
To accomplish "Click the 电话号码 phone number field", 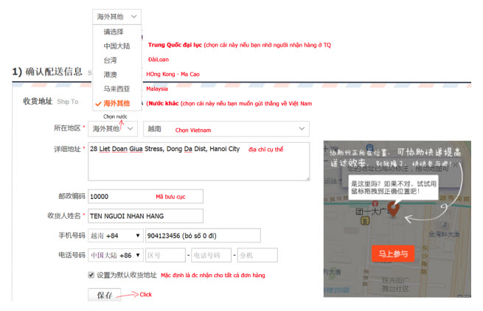I will 211,255.
